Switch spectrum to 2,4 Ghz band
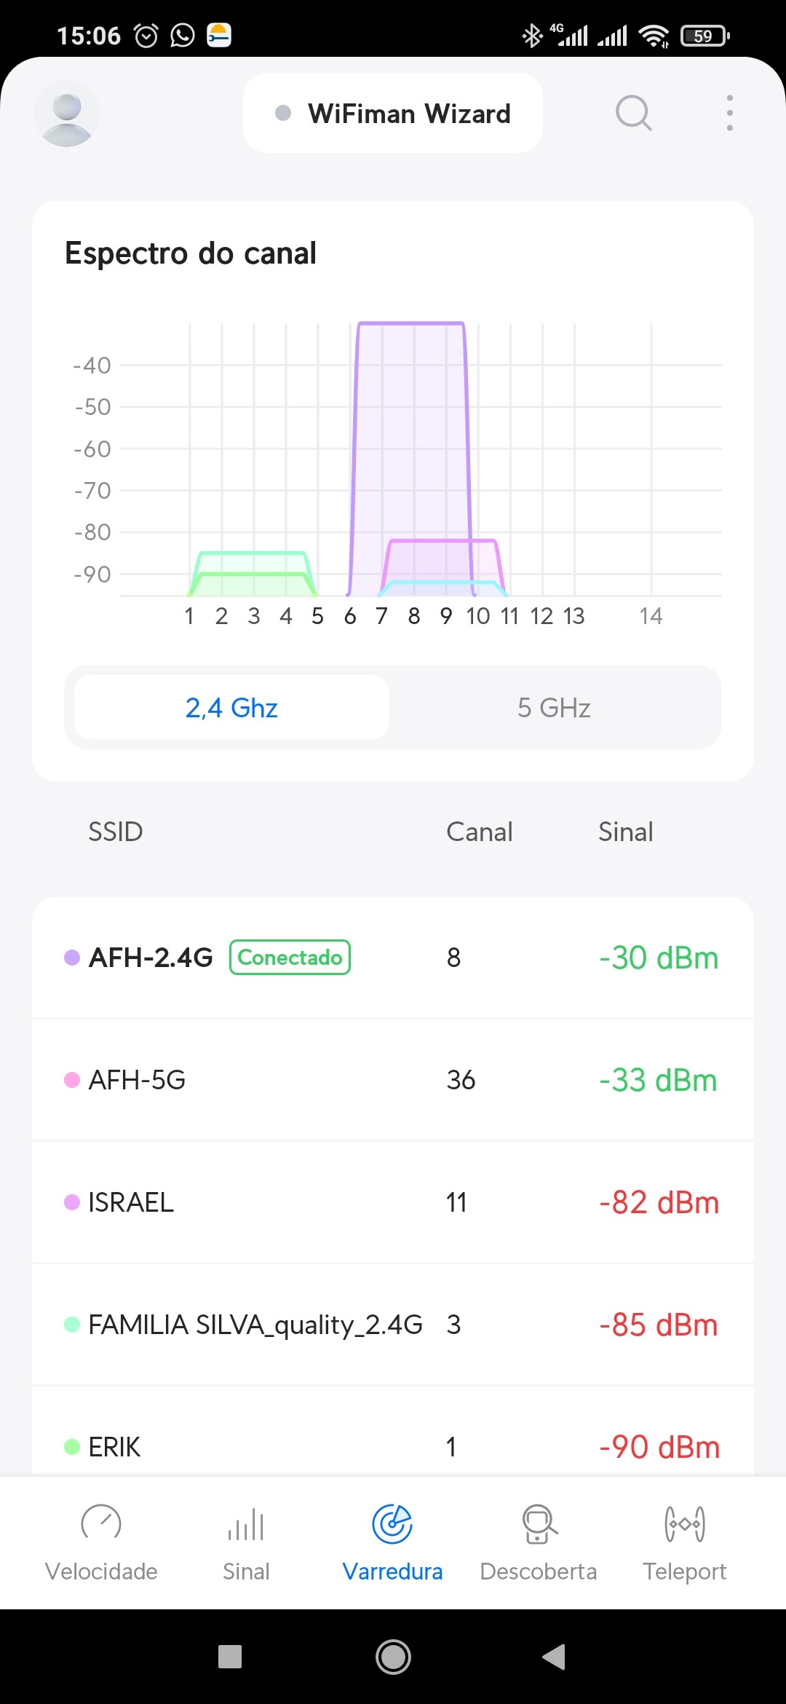Viewport: 786px width, 1704px height. [231, 707]
